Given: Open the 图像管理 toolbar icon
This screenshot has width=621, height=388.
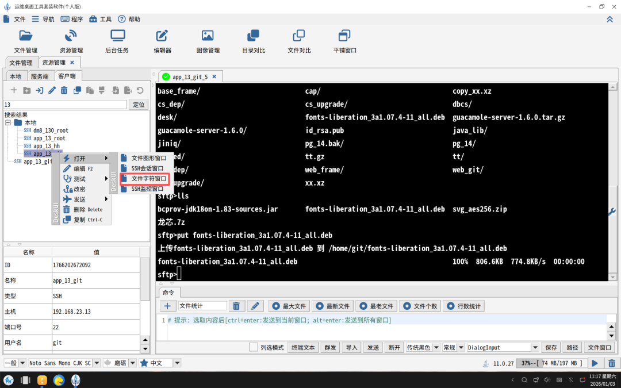Looking at the screenshot, I should pyautogui.click(x=208, y=41).
